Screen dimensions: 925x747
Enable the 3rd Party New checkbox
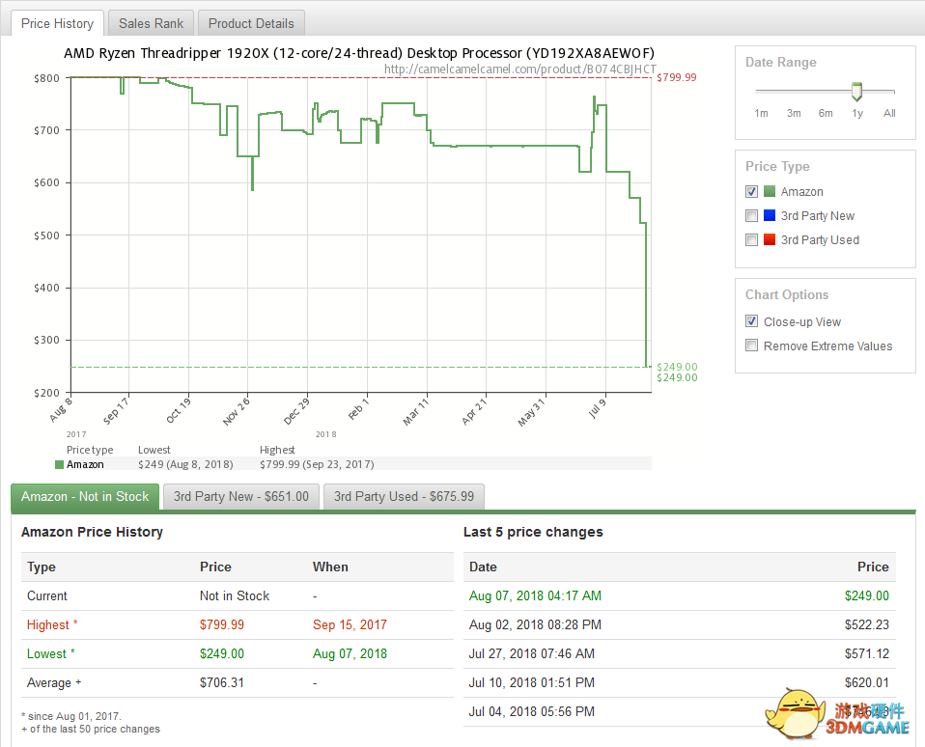click(x=751, y=216)
